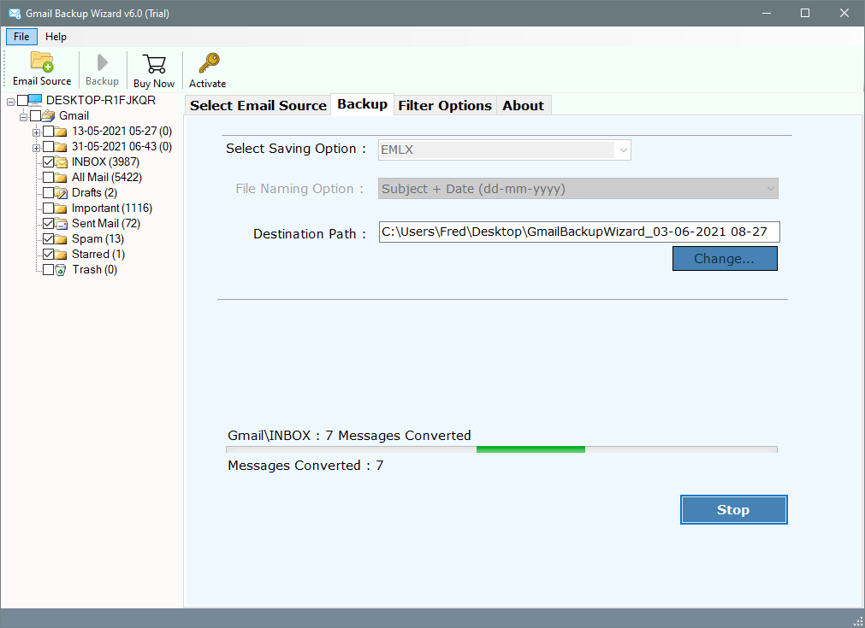Click the Email Source toolbar icon
Image resolution: width=865 pixels, height=628 pixels.
click(x=42, y=62)
